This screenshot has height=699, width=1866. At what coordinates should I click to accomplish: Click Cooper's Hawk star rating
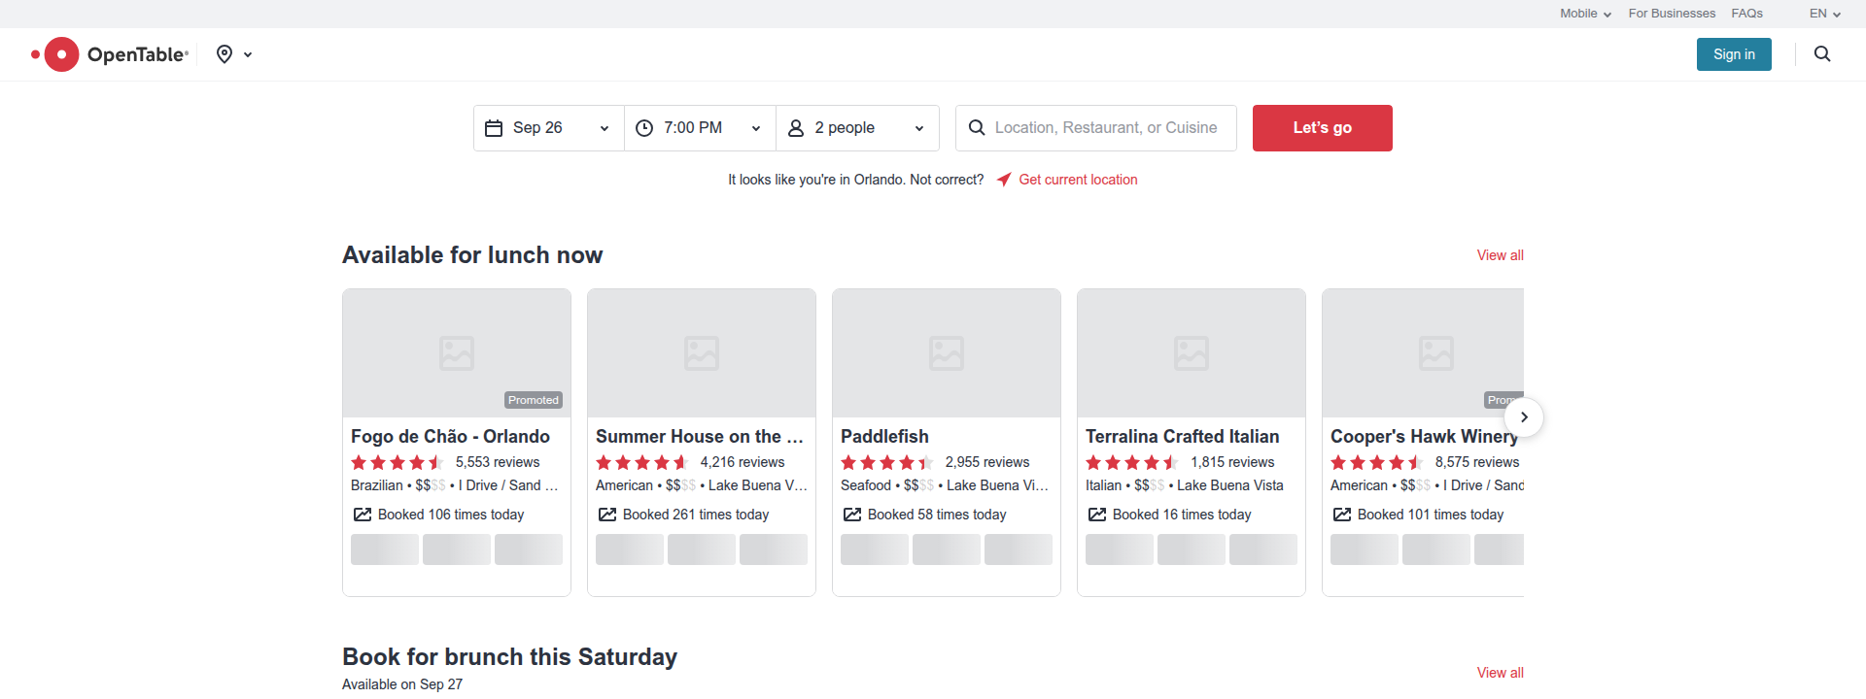tap(1377, 462)
